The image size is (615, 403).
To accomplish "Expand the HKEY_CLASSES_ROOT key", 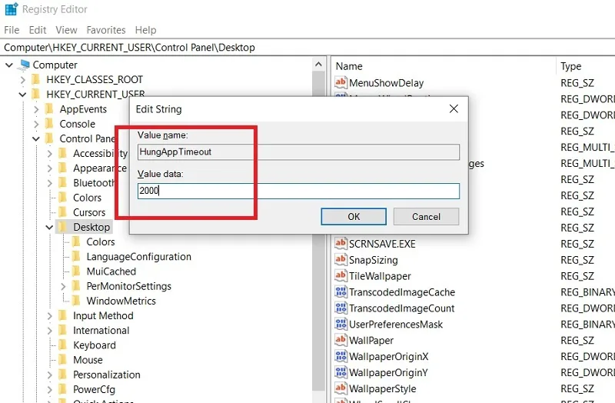I will [22, 80].
